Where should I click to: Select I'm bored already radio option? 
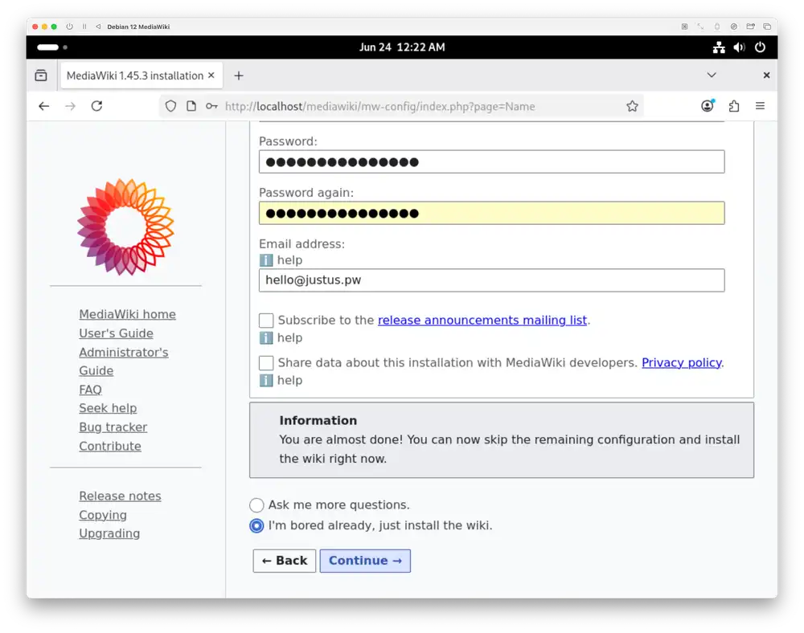256,526
